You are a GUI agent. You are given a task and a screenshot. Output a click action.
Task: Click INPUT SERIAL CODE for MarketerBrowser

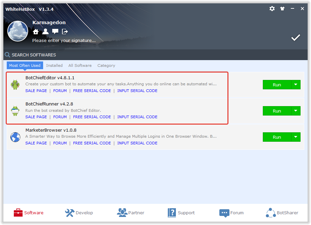point(137,143)
